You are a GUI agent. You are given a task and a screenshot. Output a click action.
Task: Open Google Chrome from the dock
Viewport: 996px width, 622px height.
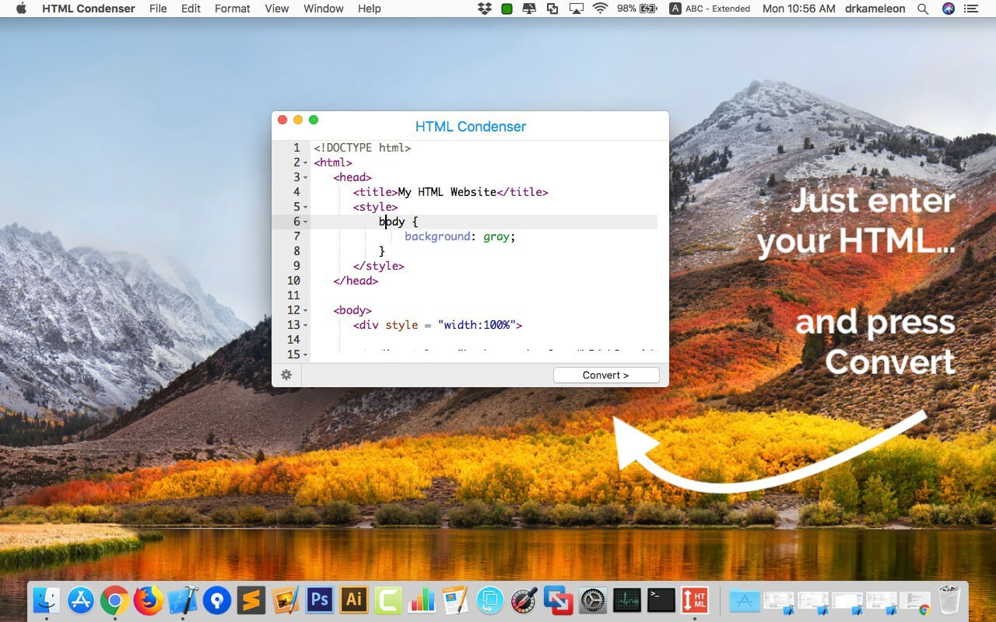click(114, 599)
